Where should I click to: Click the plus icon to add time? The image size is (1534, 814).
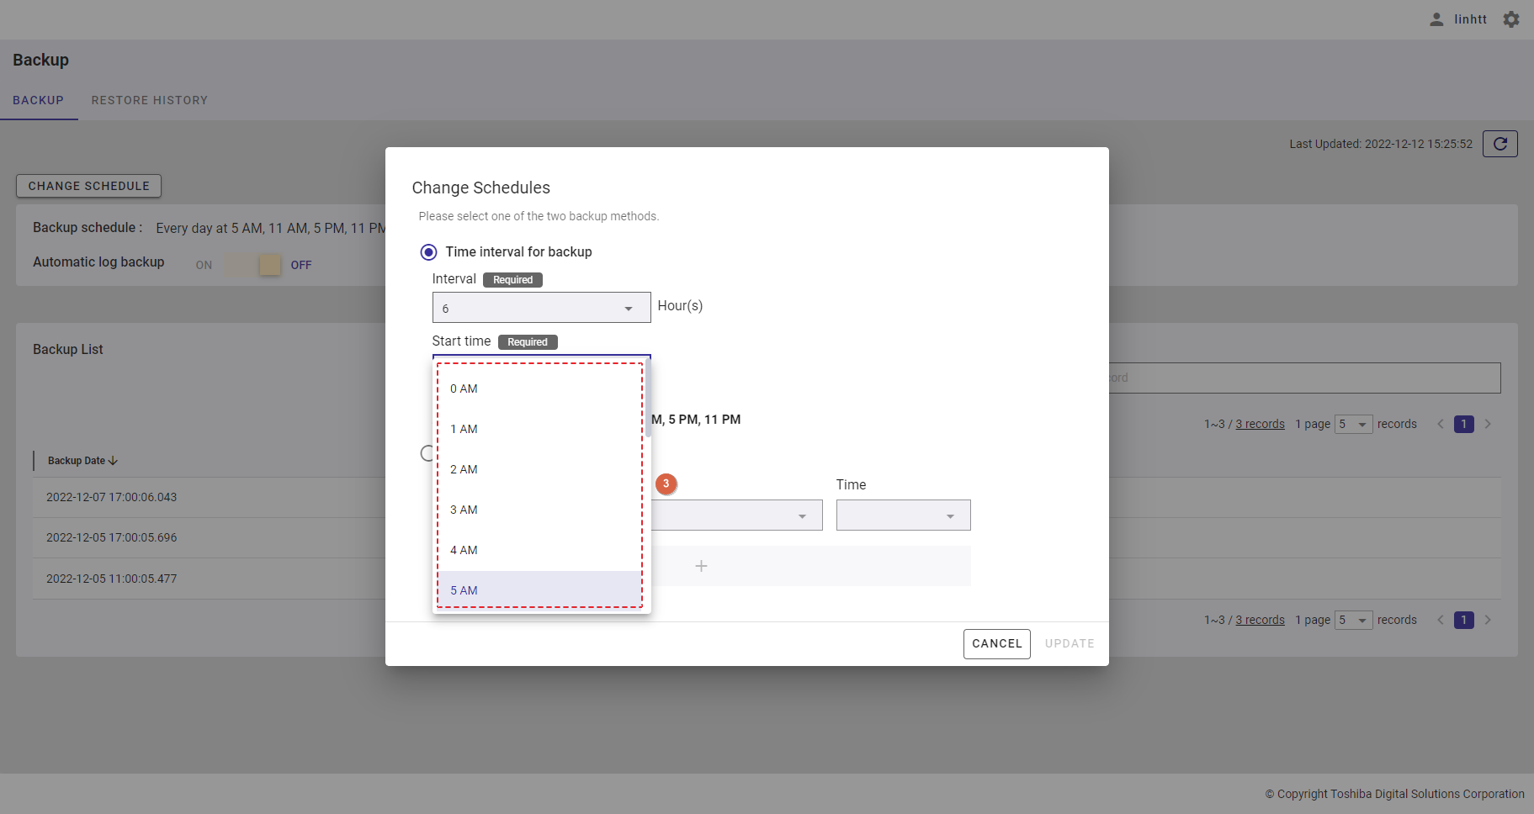(701, 567)
